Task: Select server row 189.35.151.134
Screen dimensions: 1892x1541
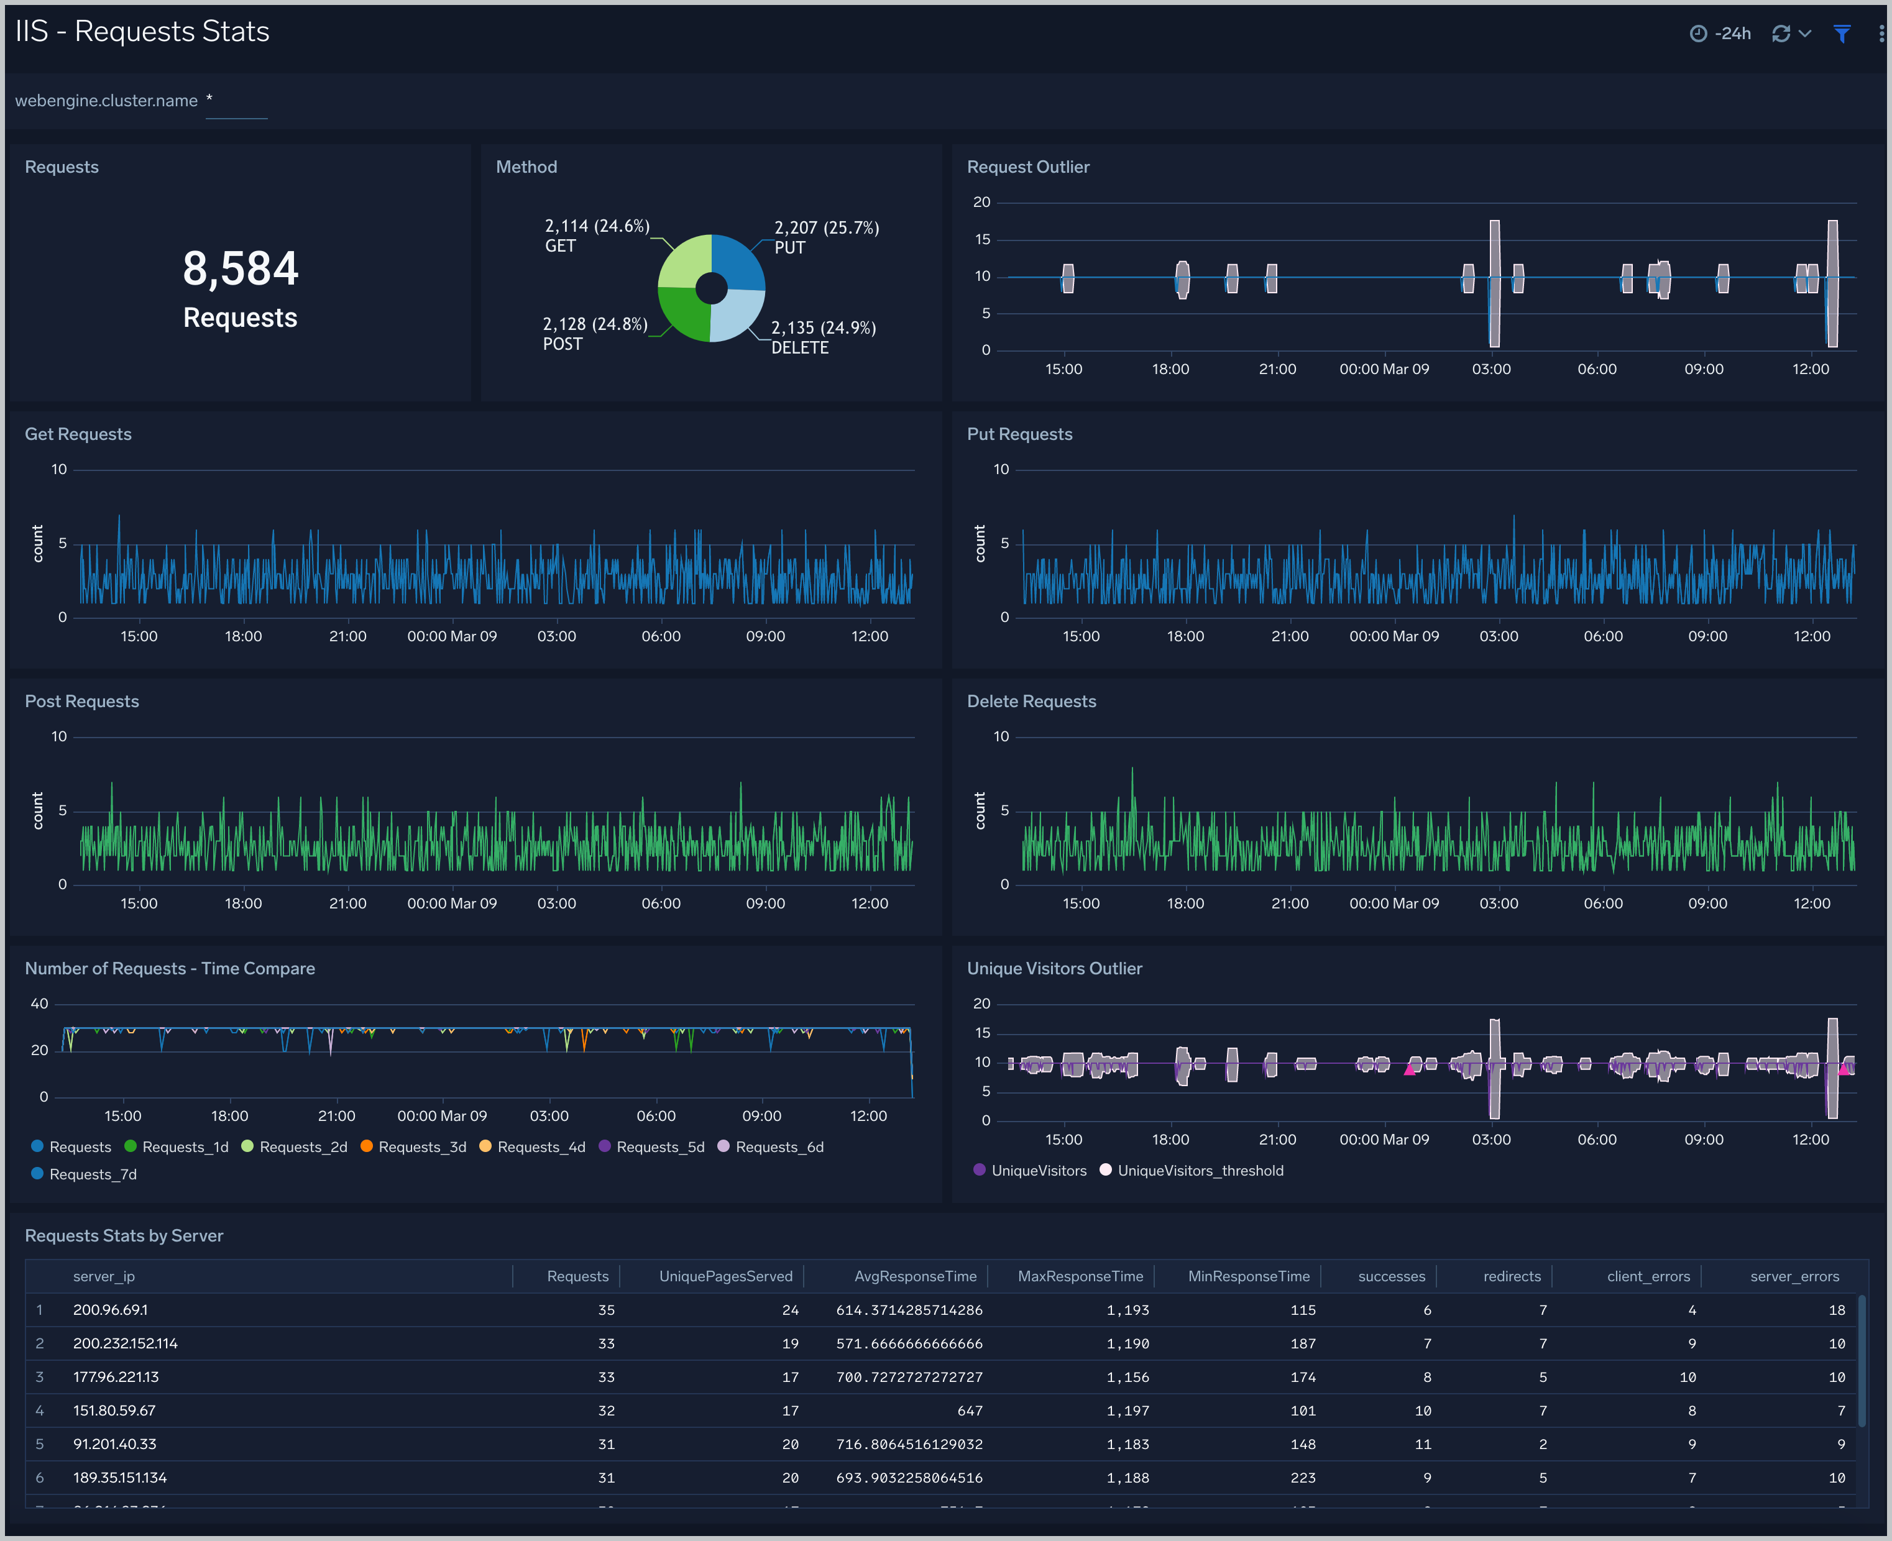Action: pyautogui.click(x=941, y=1478)
